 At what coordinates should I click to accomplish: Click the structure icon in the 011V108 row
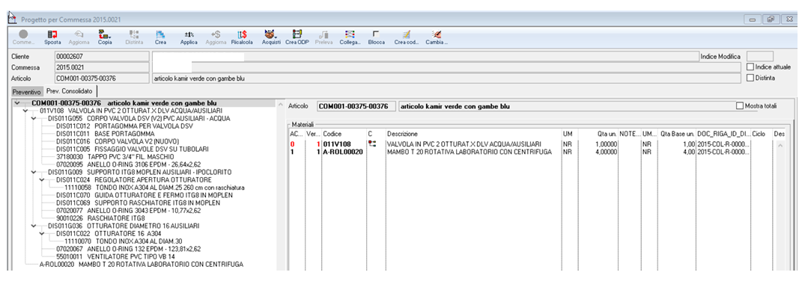click(372, 143)
